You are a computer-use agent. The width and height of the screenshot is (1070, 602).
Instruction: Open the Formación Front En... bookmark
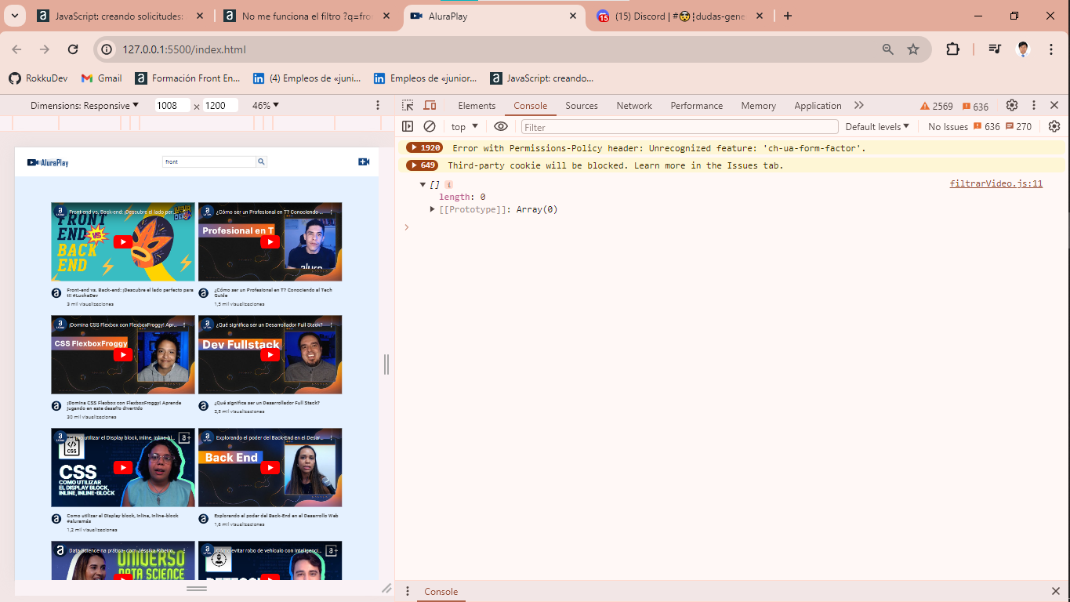[188, 78]
